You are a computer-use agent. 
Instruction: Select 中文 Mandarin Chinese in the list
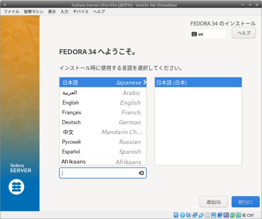click(103, 132)
